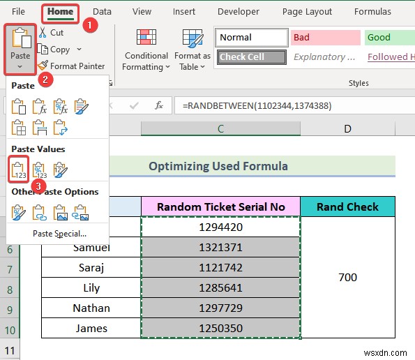Click the Paste Link icon

40,213
